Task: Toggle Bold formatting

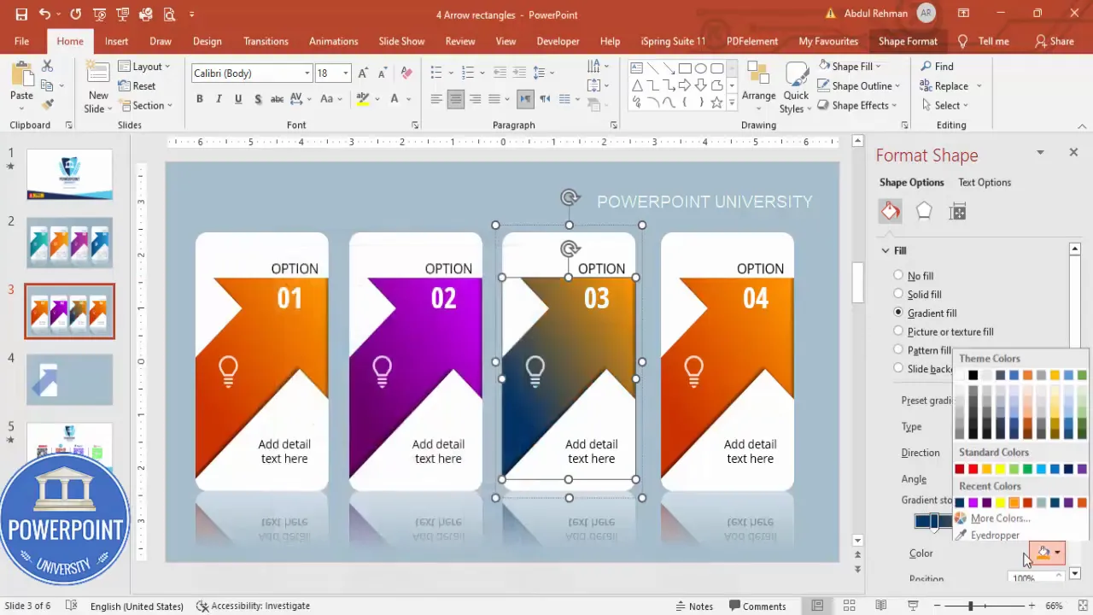Action: pos(200,99)
